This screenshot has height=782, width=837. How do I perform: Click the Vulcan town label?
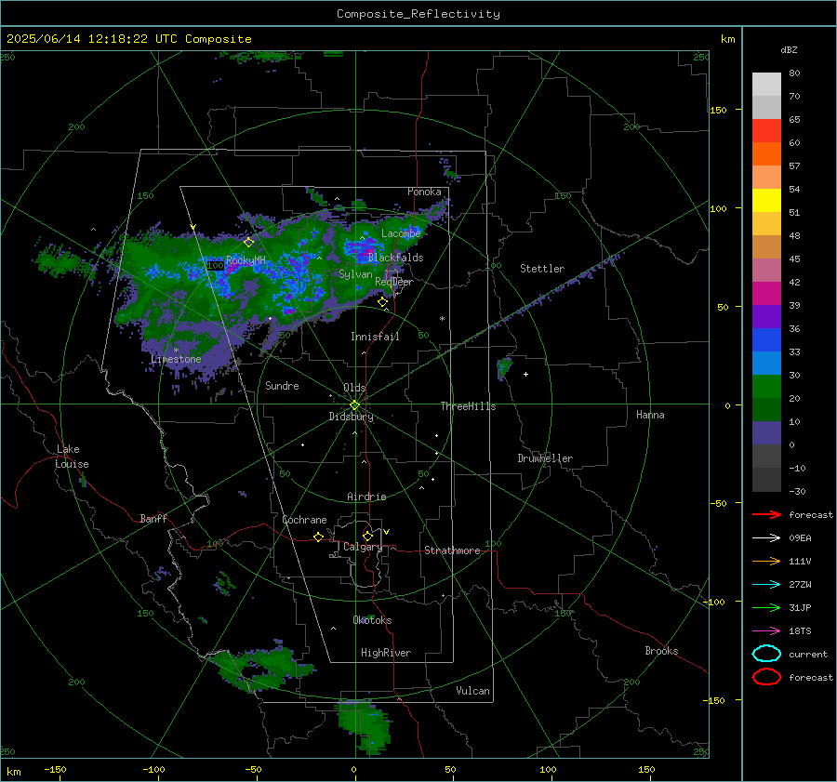click(x=472, y=691)
